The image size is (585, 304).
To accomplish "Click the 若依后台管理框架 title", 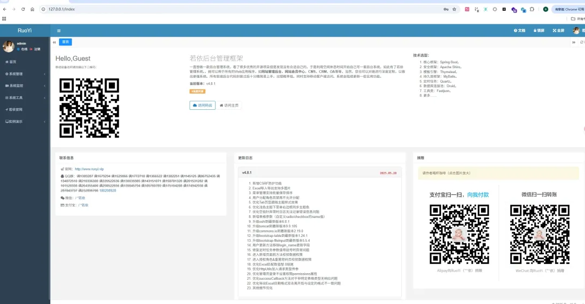I will pyautogui.click(x=216, y=58).
